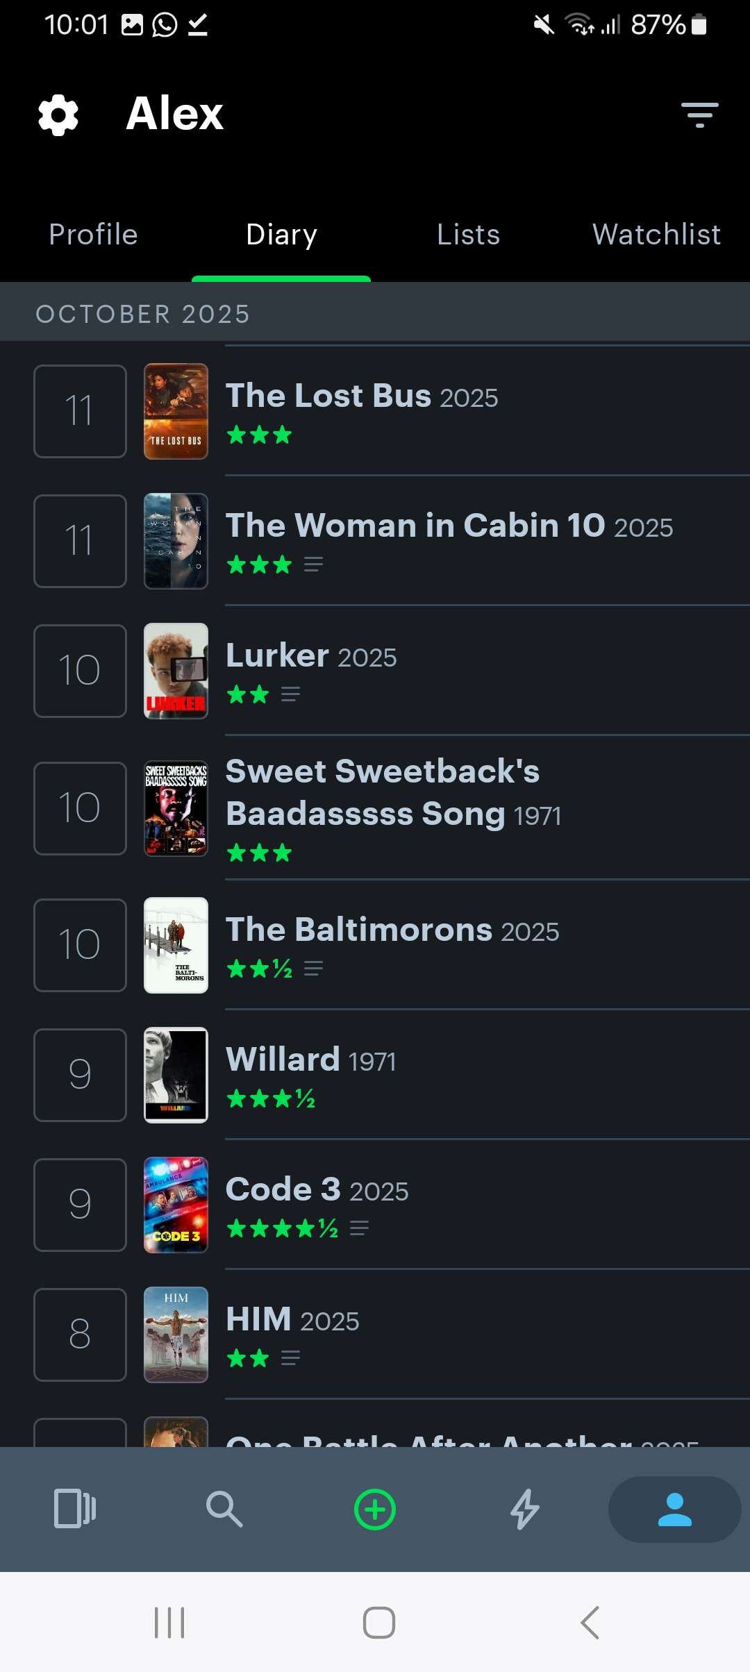Switch to the Profile tab
The width and height of the screenshot is (750, 1672).
click(x=94, y=235)
